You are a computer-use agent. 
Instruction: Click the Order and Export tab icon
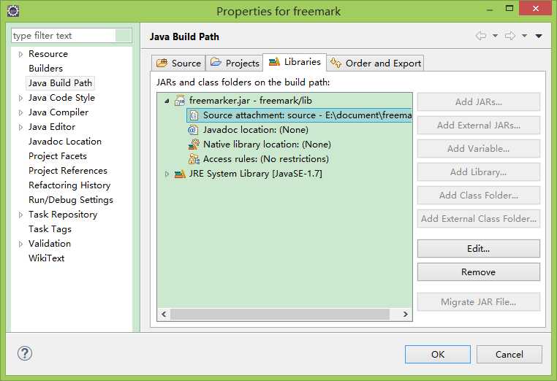pos(336,64)
